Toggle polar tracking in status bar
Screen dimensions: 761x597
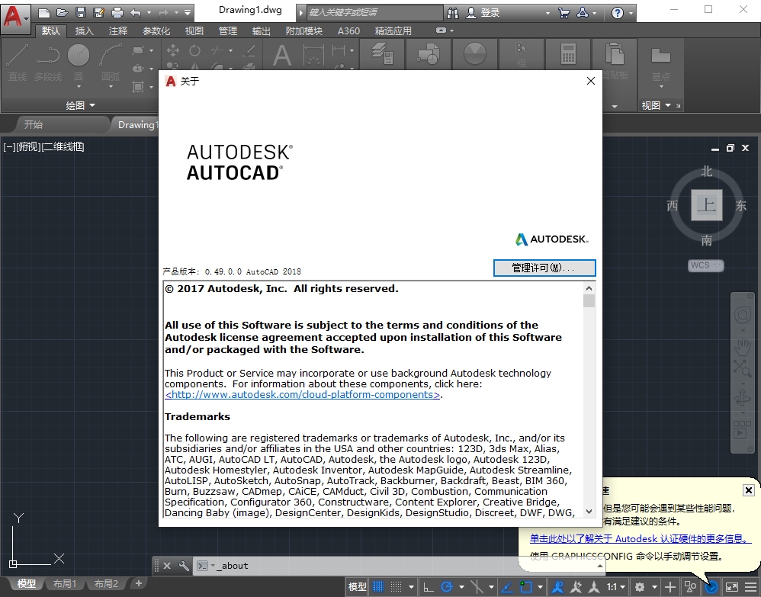448,586
